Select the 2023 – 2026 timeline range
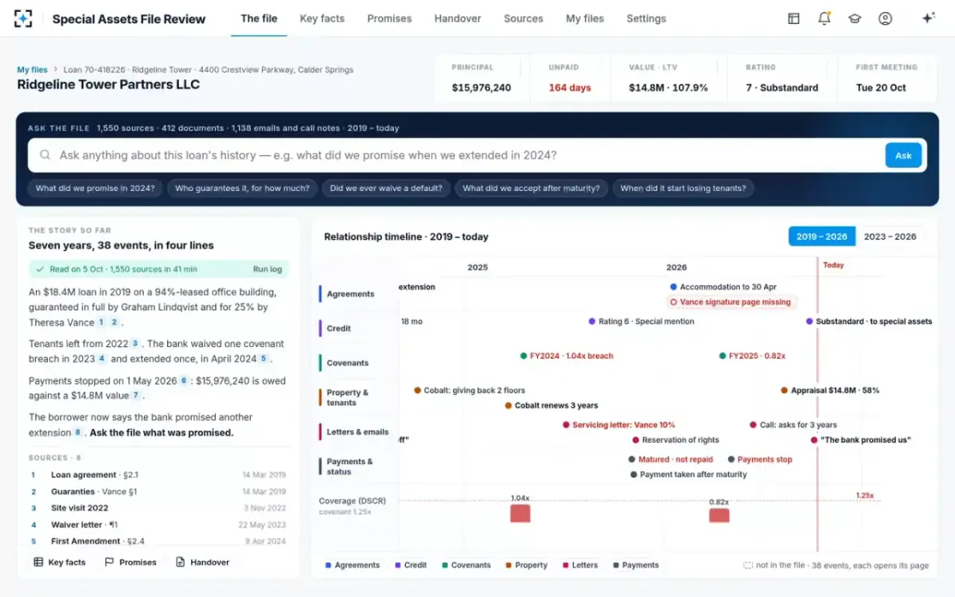This screenshot has width=955, height=597. click(890, 236)
